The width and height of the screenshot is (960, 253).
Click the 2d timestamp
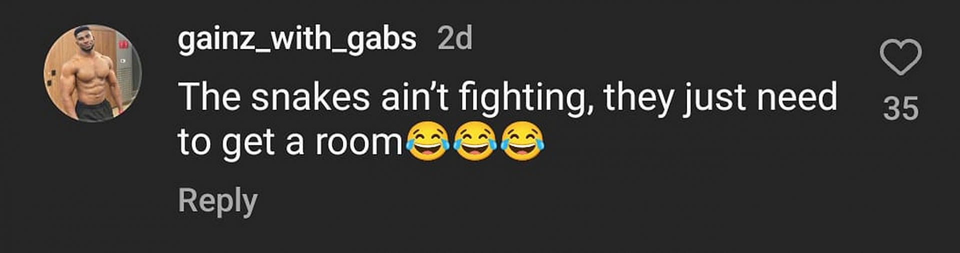pos(454,38)
